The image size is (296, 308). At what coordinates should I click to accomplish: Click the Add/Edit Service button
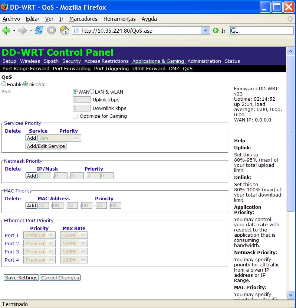click(x=46, y=146)
